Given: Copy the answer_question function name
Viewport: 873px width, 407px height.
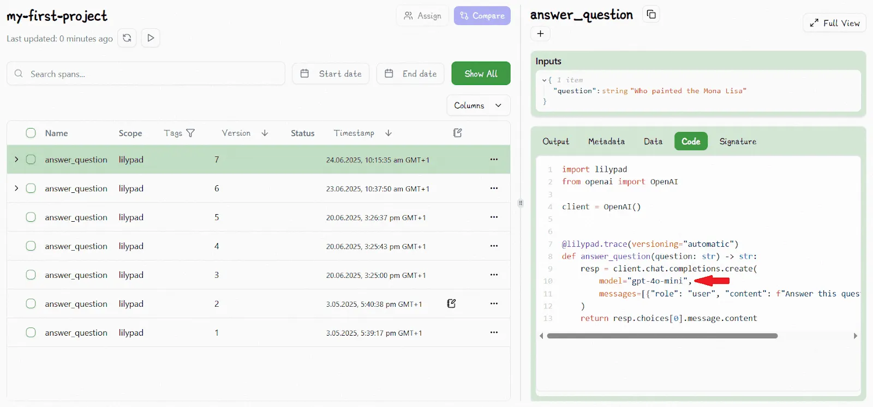Looking at the screenshot, I should pyautogui.click(x=651, y=15).
